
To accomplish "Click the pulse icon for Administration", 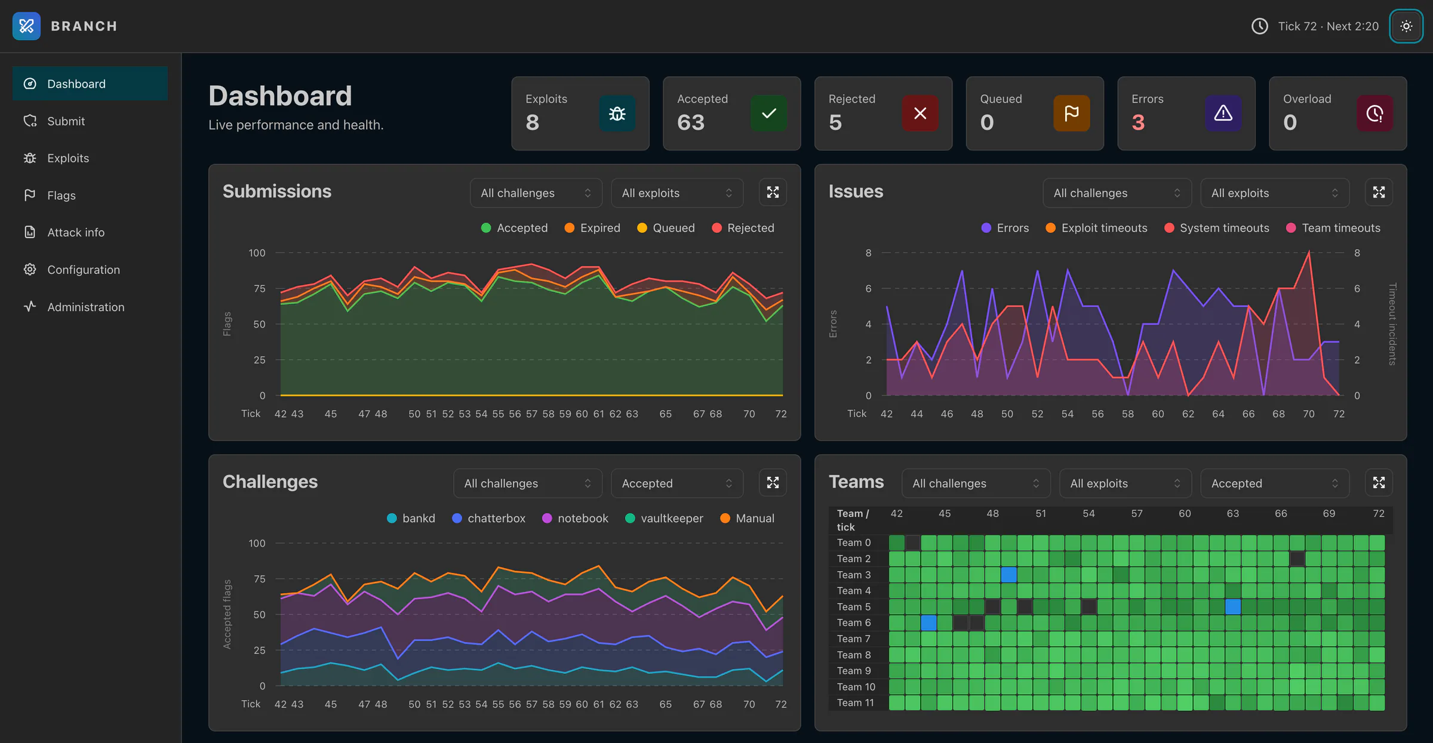I will [x=30, y=307].
